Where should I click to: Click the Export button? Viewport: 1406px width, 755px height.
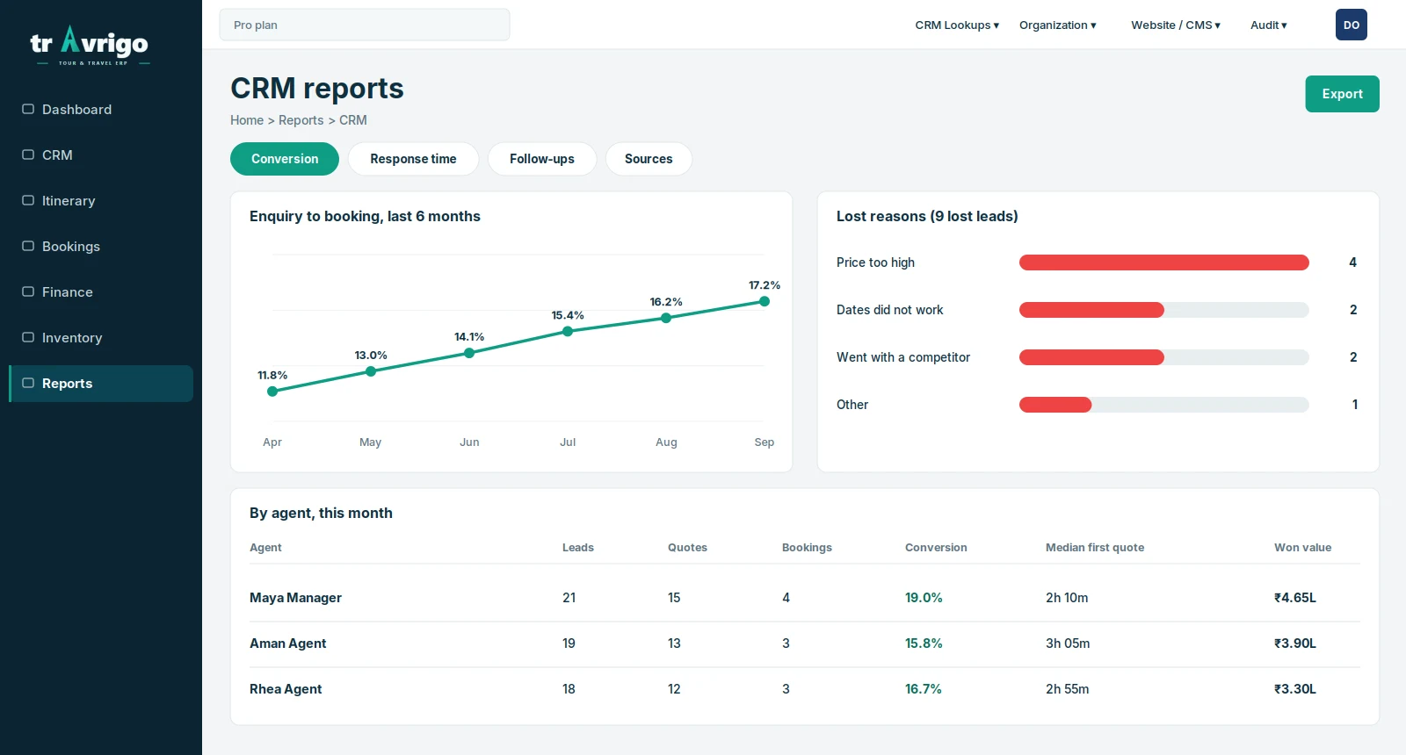[1342, 94]
